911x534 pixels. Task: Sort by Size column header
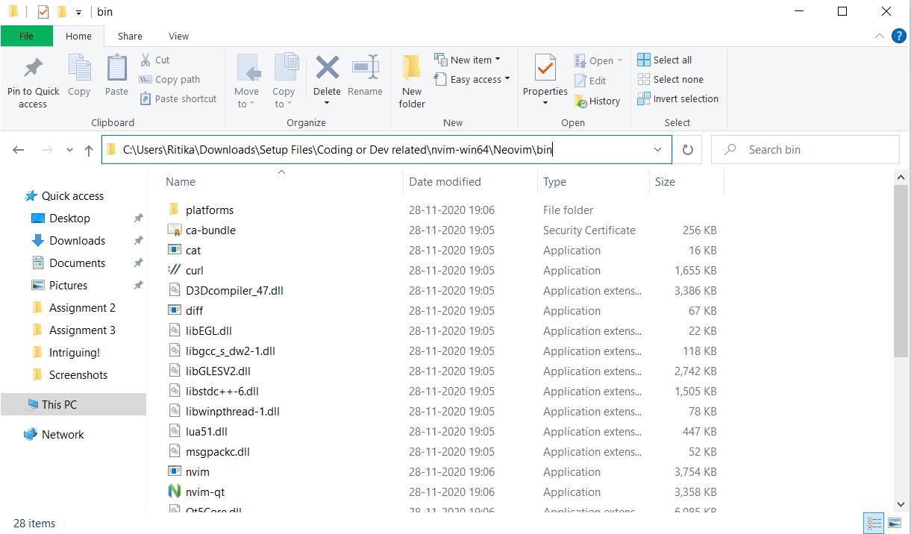[x=665, y=181]
